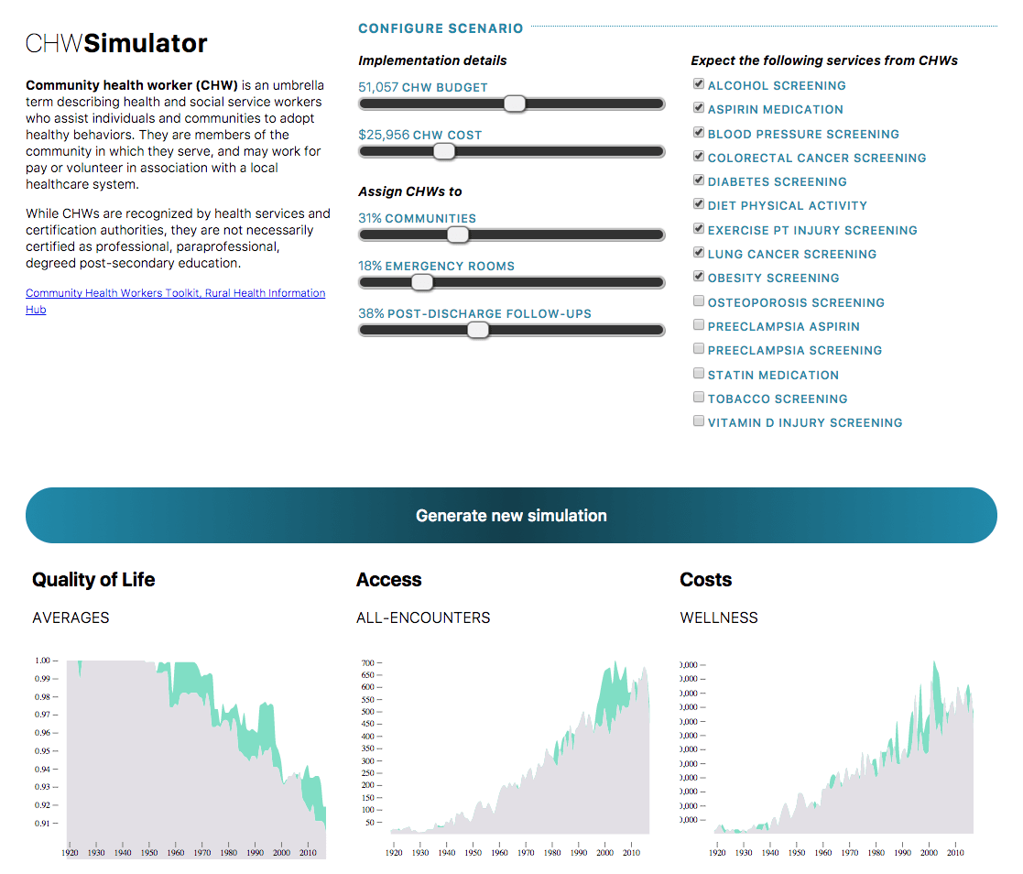Toggle the Blood Pressure Screening checkbox
1023x874 pixels.
pyautogui.click(x=699, y=133)
